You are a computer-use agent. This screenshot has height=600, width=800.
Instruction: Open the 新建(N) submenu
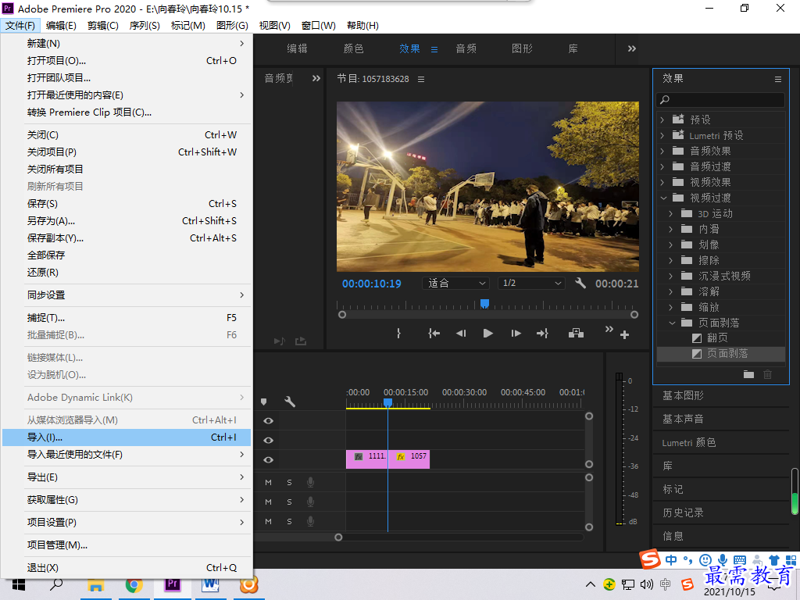coord(127,44)
